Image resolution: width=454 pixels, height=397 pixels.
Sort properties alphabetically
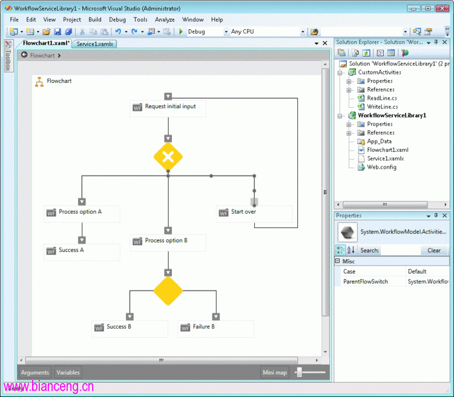[350, 250]
